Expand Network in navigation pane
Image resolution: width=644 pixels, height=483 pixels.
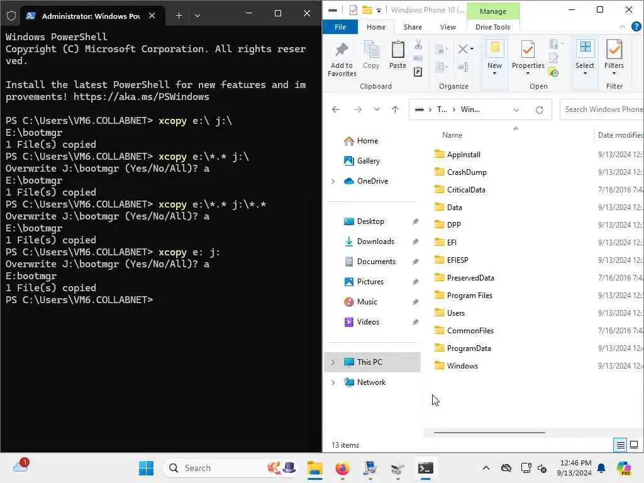pyautogui.click(x=333, y=382)
